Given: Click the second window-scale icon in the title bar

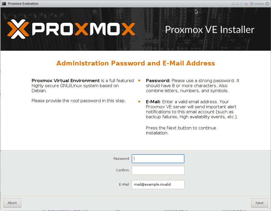Looking at the screenshot, I should coord(237,4).
